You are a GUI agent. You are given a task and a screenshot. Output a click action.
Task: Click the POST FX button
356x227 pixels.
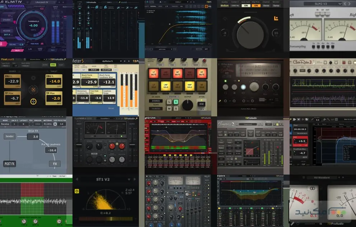click(10, 163)
